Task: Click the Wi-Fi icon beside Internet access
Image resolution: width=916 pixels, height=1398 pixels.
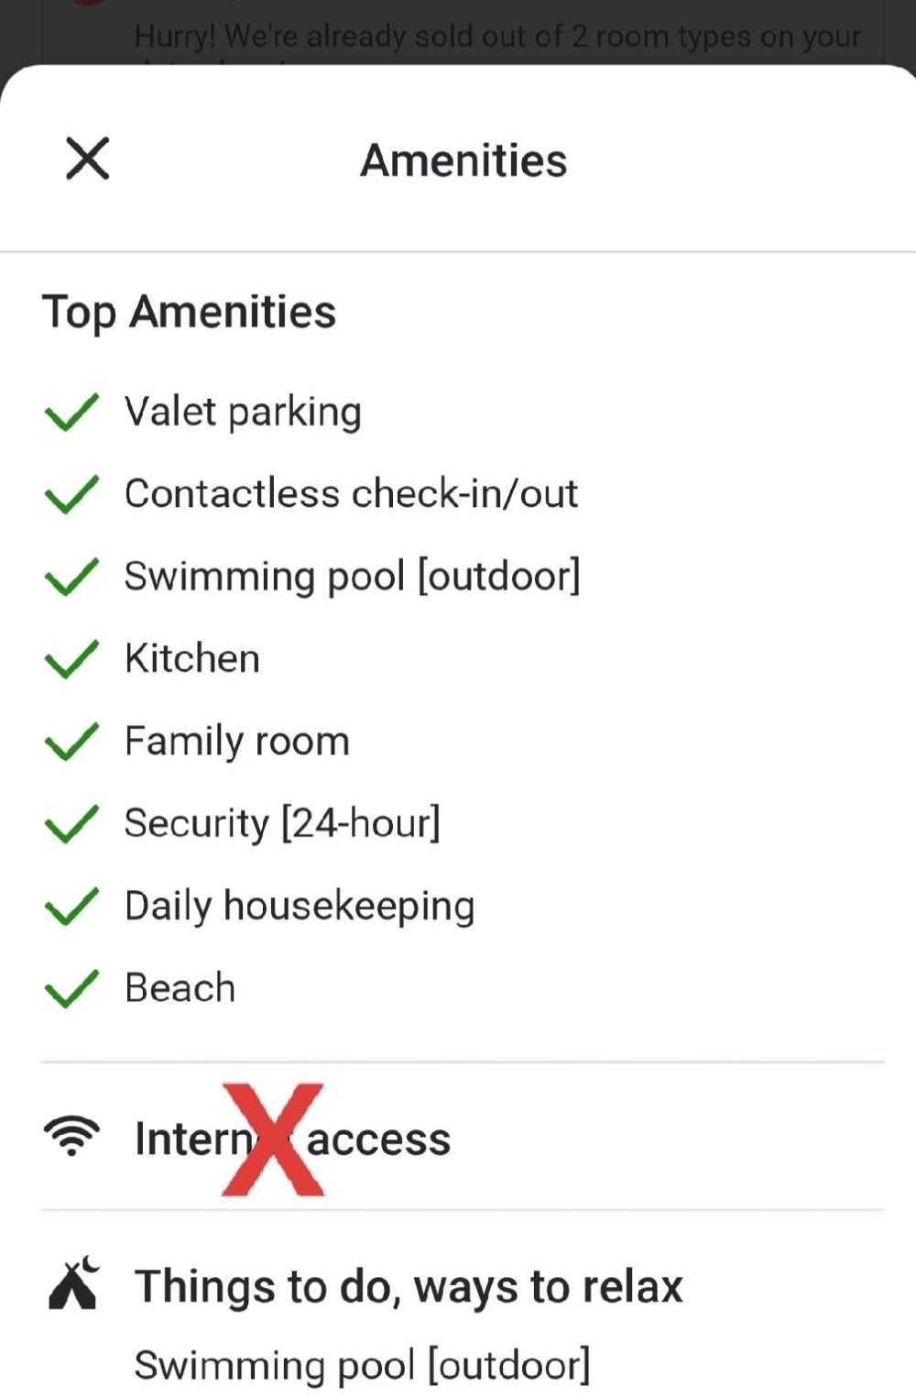Action: point(71,1137)
